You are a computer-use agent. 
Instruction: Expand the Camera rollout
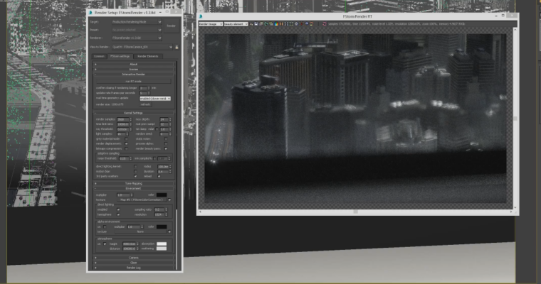(x=134, y=258)
